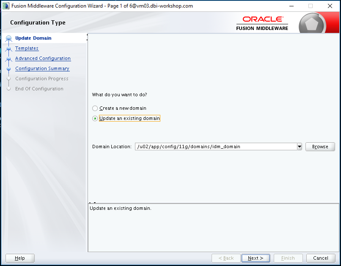Click the Configuration Summary step bullet icon
The image size is (341, 266).
[9, 69]
